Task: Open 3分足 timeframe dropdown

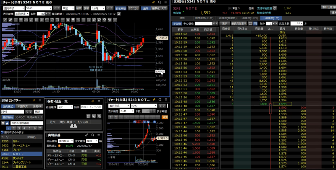Action: [x=98, y=8]
